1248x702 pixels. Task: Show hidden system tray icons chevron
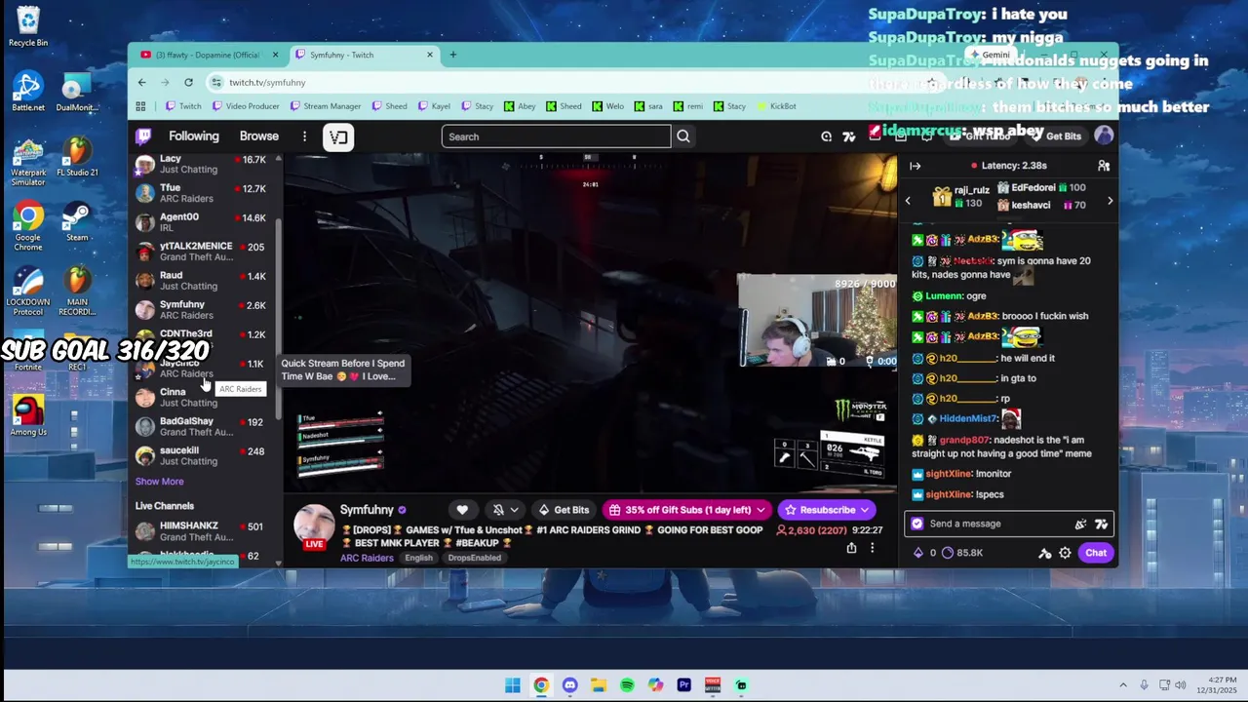tap(1122, 685)
